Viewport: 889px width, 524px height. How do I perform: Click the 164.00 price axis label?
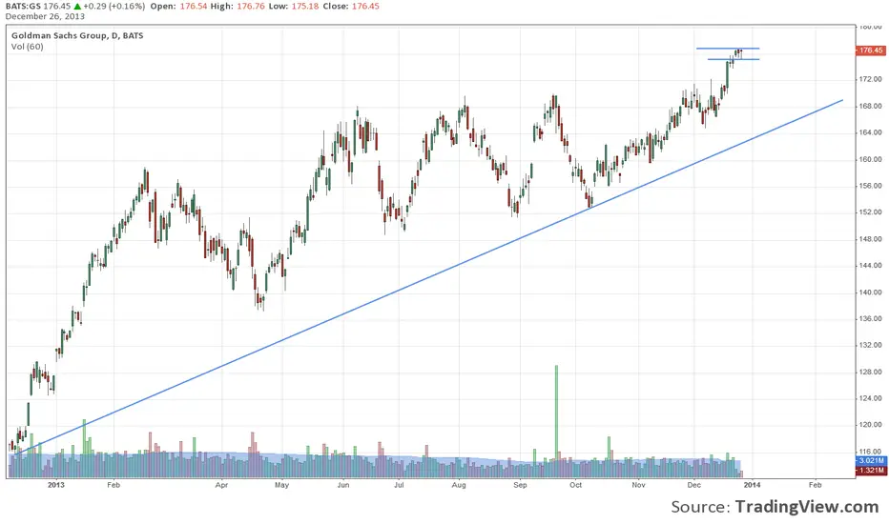point(870,132)
